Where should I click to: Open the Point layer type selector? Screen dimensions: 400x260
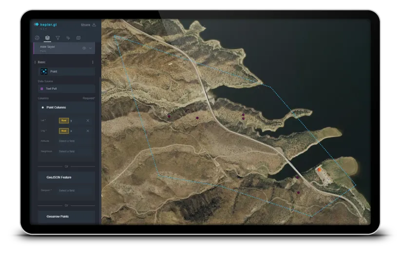pos(66,72)
